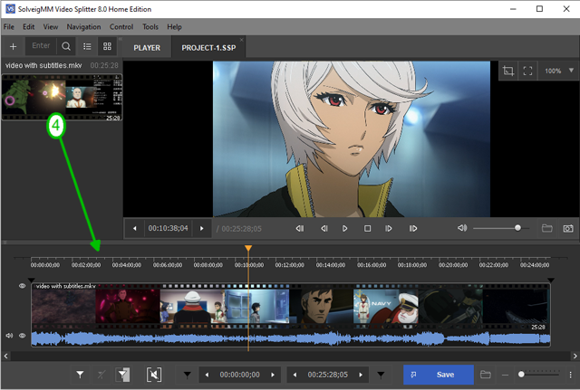Click the timeline end boundary marker
The width and height of the screenshot is (580, 390).
point(551,281)
